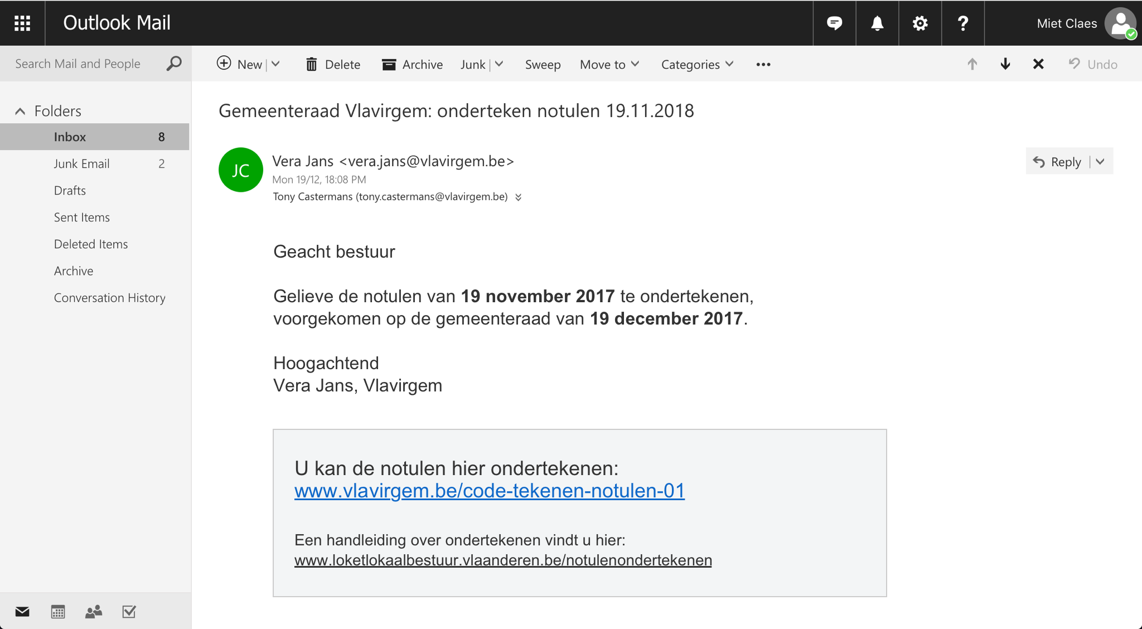Image resolution: width=1142 pixels, height=629 pixels.
Task: Open the Tasks checkmark icon
Action: pyautogui.click(x=129, y=612)
